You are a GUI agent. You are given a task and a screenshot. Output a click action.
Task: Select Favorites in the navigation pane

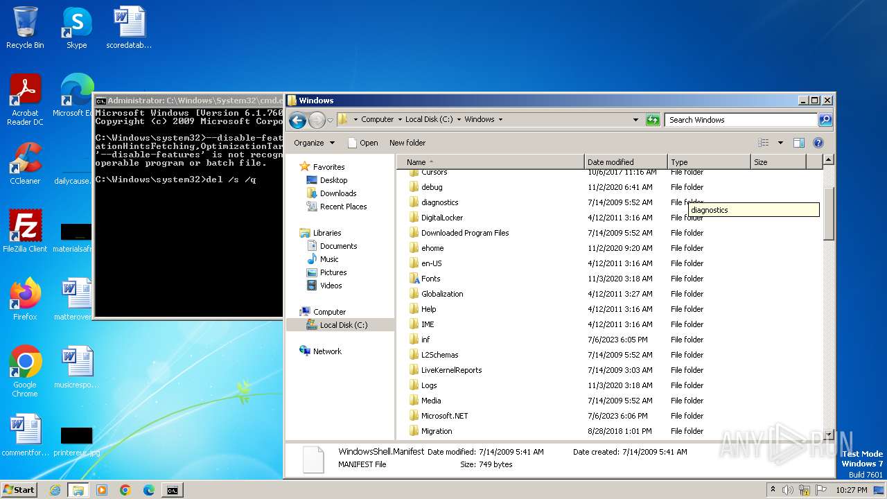[x=328, y=167]
